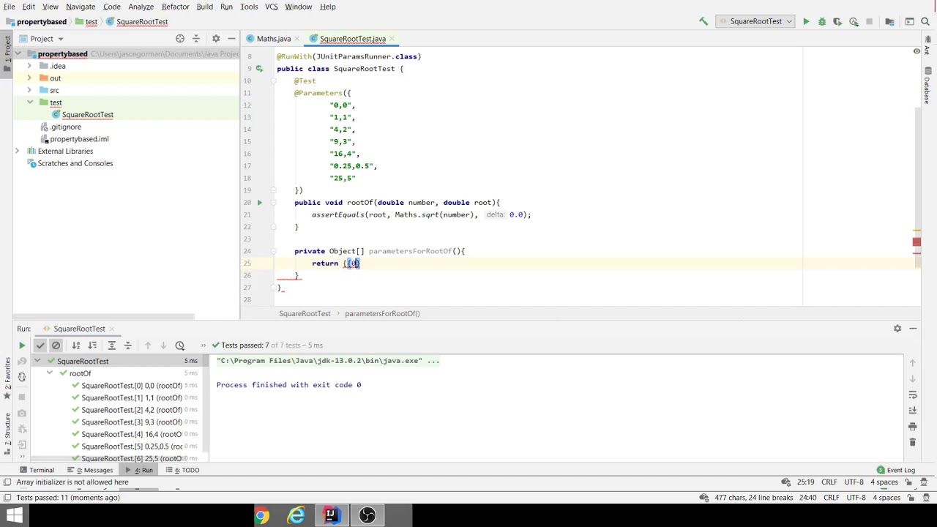The height and width of the screenshot is (527, 937).
Task: Expand all test results
Action: click(x=112, y=345)
